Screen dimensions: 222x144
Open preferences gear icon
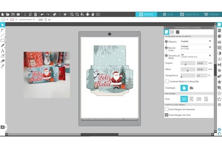(219, 129)
